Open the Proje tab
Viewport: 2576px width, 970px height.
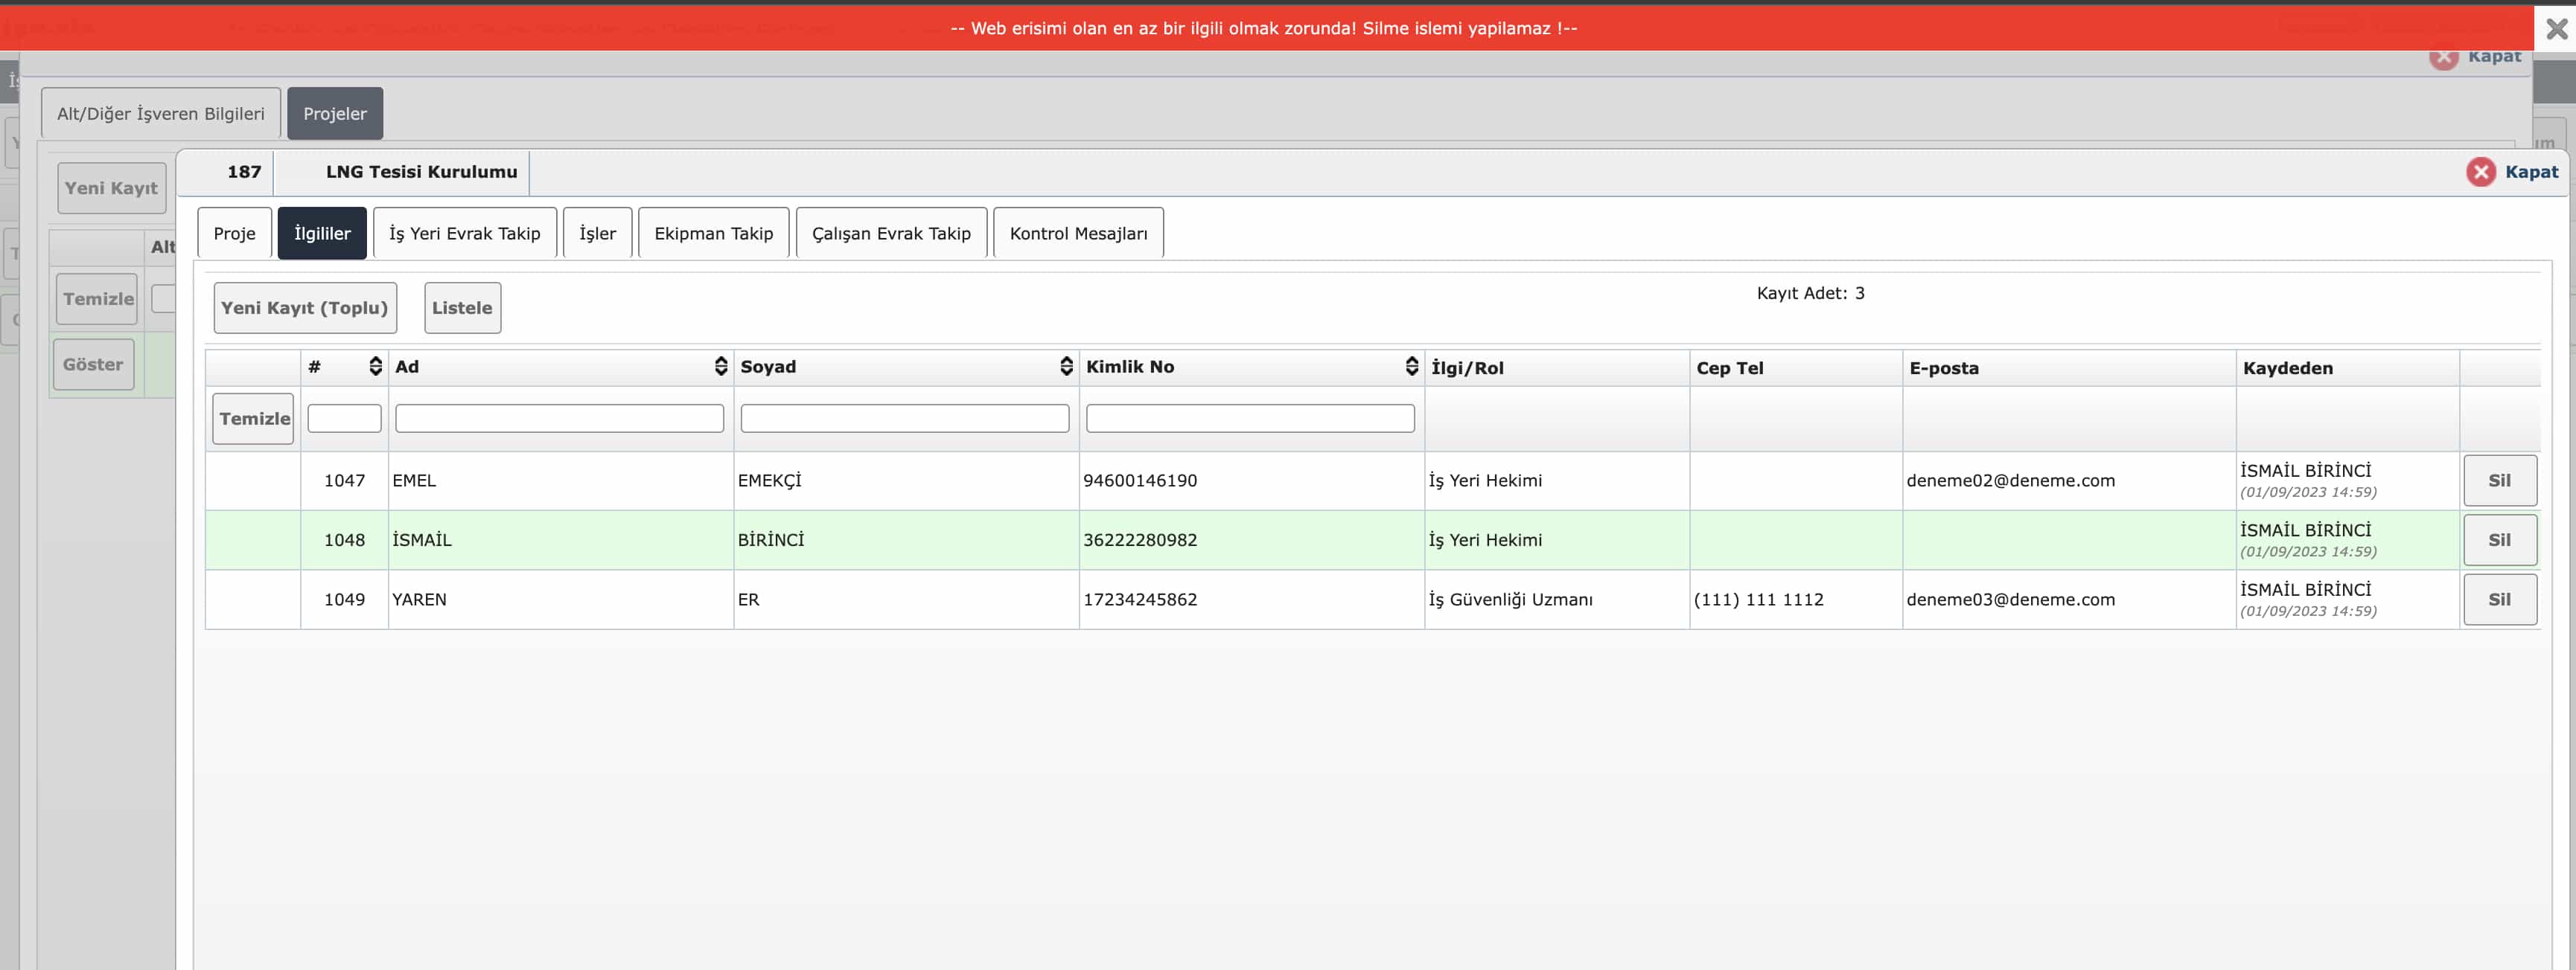[x=234, y=234]
